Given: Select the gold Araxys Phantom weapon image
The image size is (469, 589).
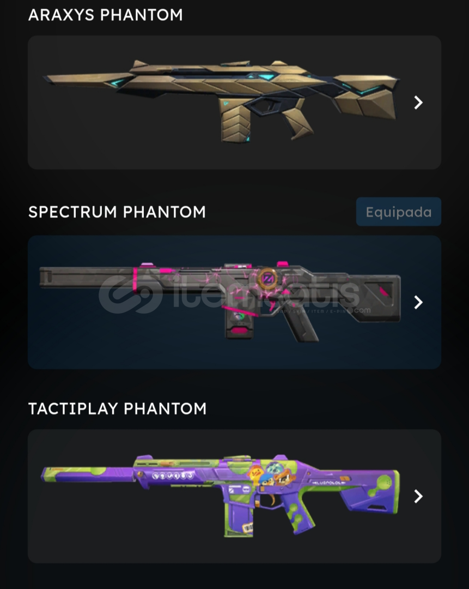Looking at the screenshot, I should [x=221, y=101].
